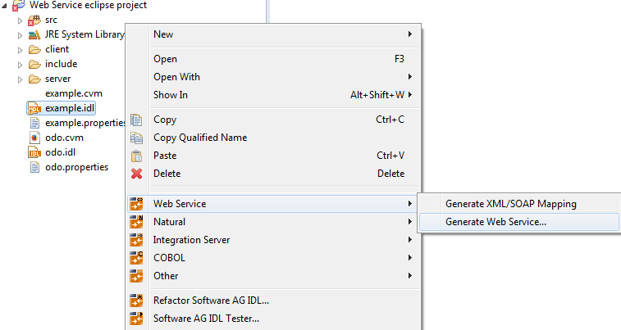Click the server folder icon
This screenshot has height=330, width=621.
coord(34,79)
